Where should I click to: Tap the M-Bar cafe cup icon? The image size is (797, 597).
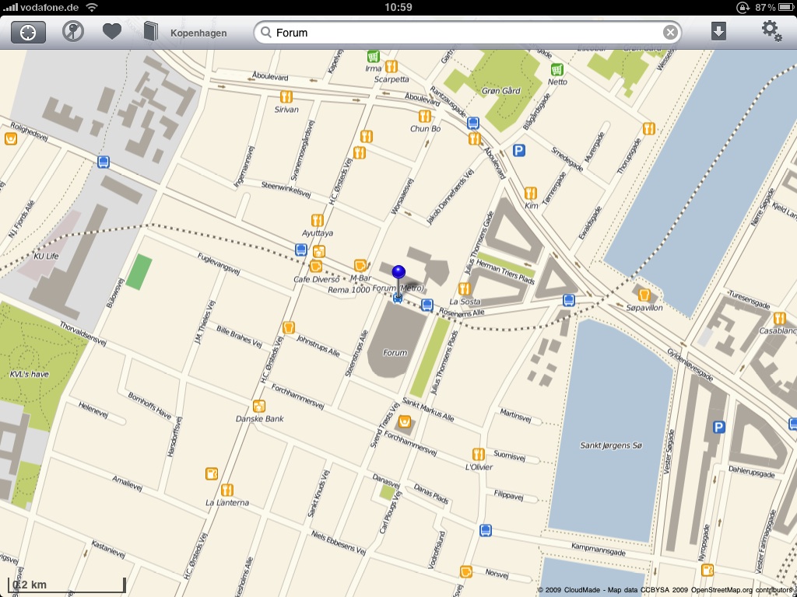pos(360,265)
